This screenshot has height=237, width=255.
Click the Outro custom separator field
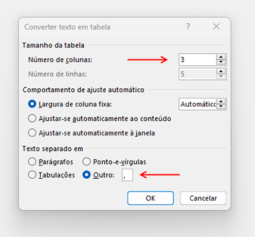[127, 175]
